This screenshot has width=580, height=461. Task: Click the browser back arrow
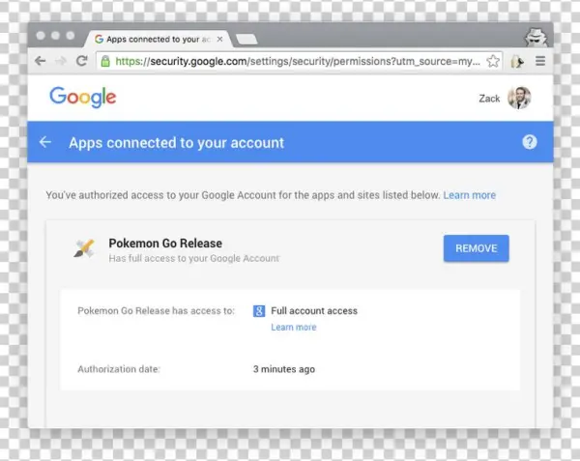(40, 60)
